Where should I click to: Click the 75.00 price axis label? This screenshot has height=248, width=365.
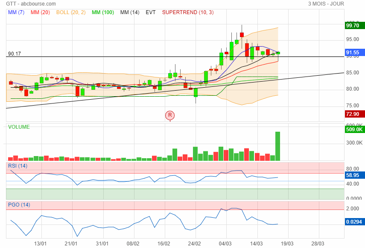click(x=353, y=106)
